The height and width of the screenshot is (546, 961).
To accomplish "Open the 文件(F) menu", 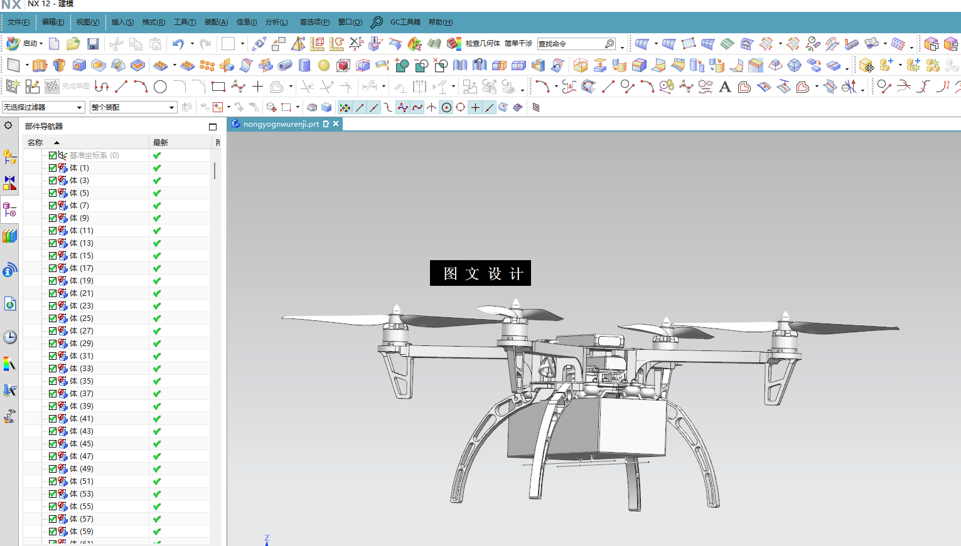I will coord(19,22).
